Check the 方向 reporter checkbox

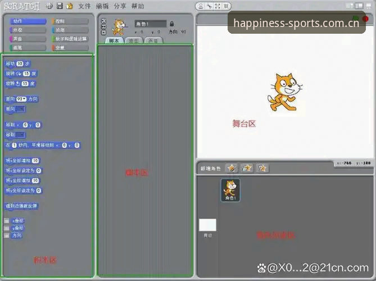coord(7,235)
